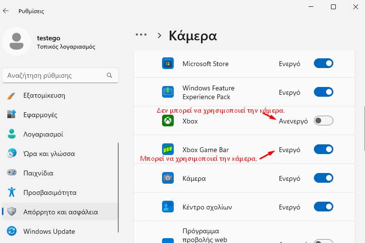Image resolution: width=365 pixels, height=243 pixels.
Task: Enable camera access for Xbox
Action: pos(324,121)
